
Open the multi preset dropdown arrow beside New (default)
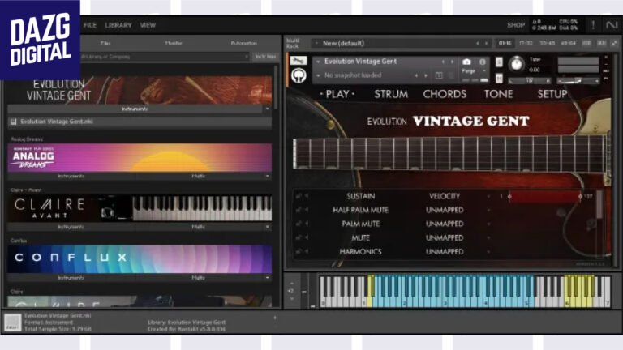316,43
